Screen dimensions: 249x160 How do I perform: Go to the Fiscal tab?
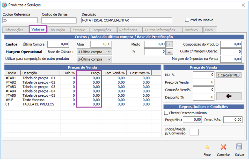(x=209, y=30)
